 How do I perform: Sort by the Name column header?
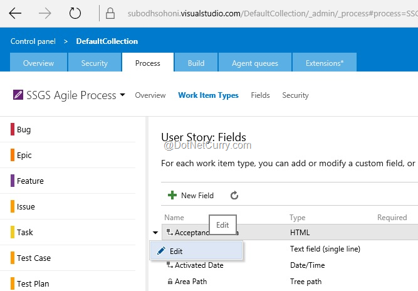pyautogui.click(x=174, y=218)
